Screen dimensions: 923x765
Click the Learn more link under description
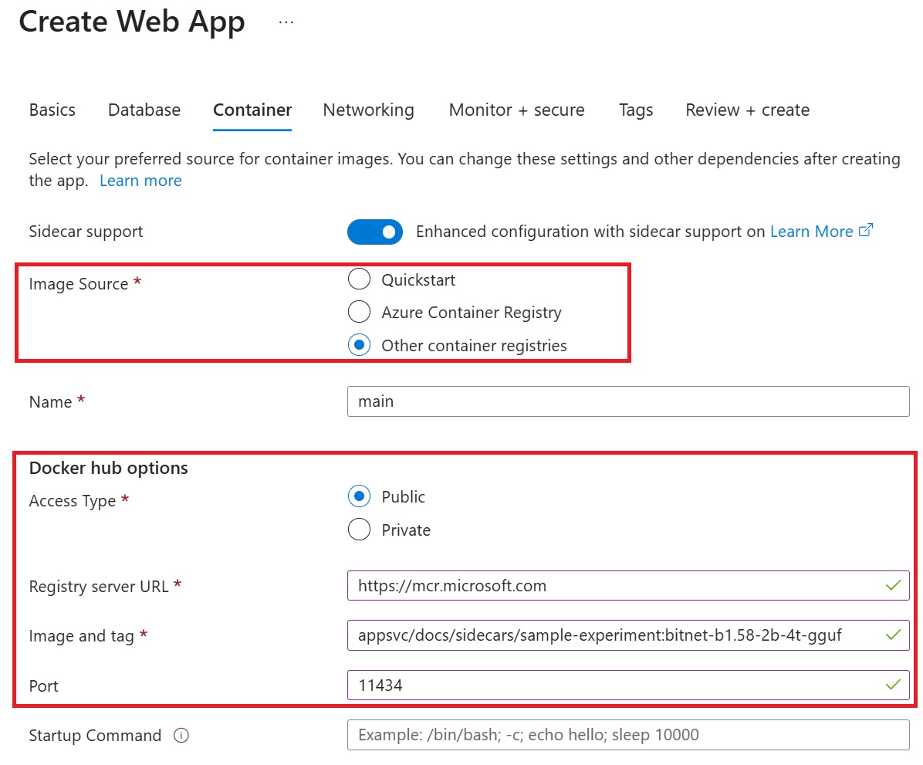click(x=140, y=181)
